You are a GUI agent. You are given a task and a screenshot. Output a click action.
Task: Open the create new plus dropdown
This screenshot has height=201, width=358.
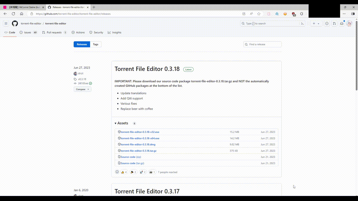click(316, 23)
